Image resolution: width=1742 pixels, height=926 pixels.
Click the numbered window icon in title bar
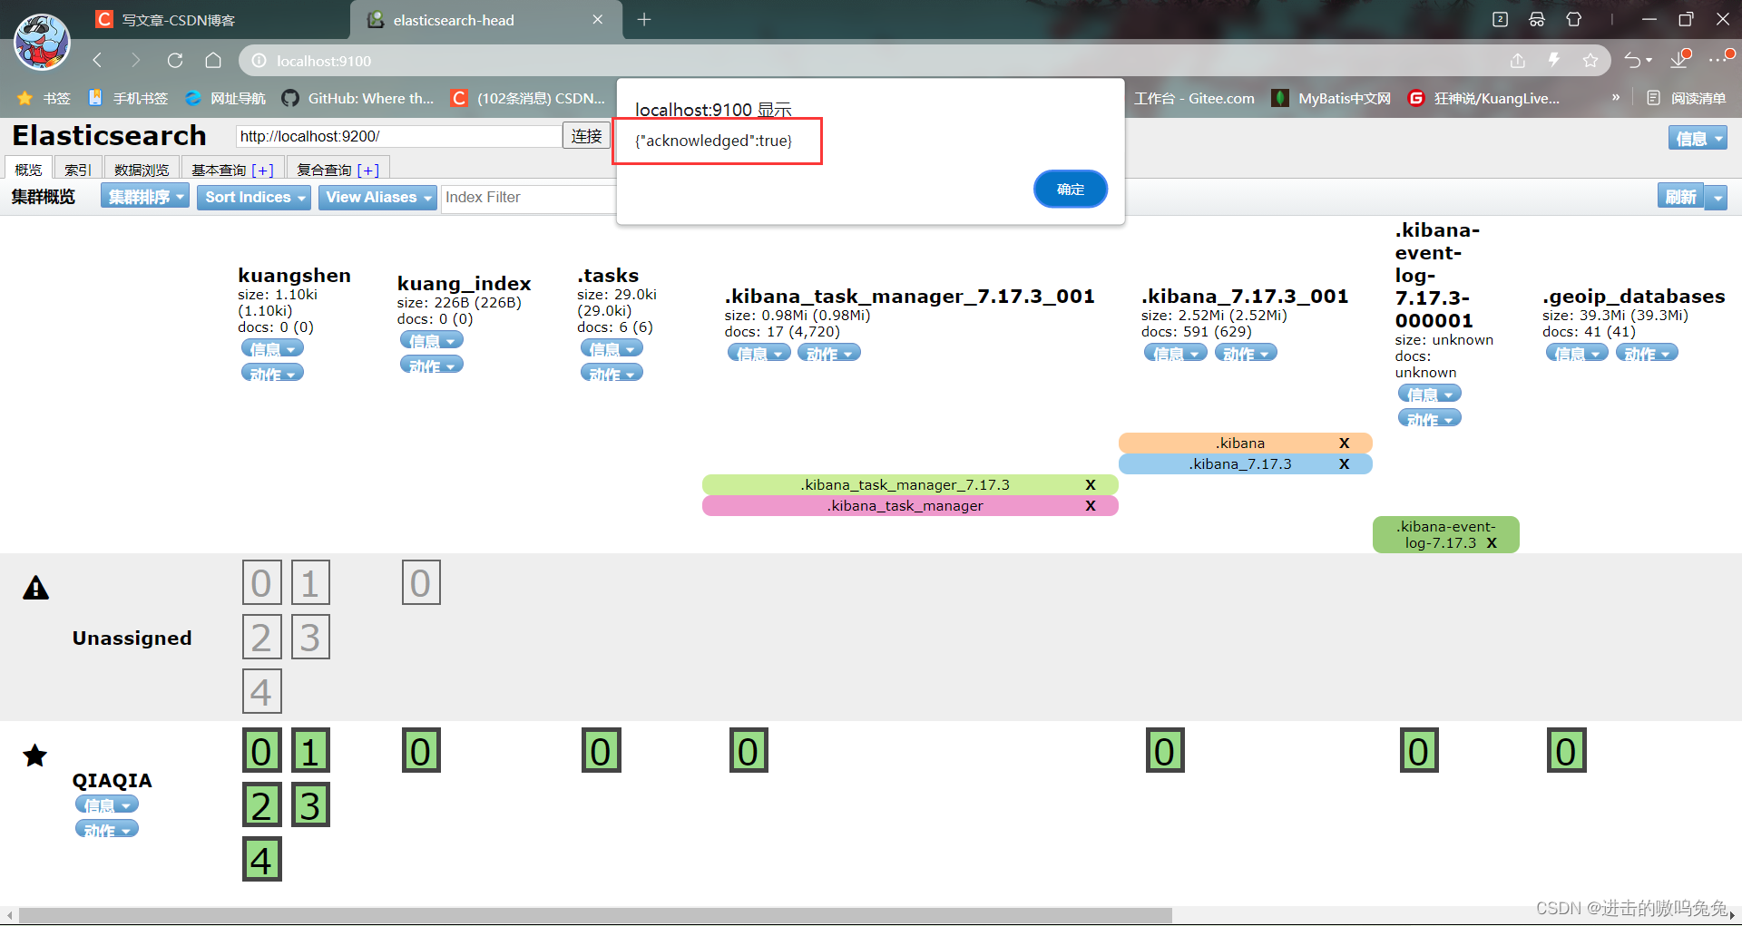point(1501,20)
